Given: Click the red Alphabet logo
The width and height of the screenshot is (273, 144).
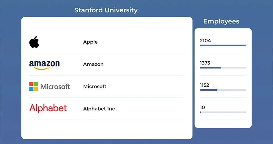Looking at the screenshot, I should pyautogui.click(x=48, y=108).
